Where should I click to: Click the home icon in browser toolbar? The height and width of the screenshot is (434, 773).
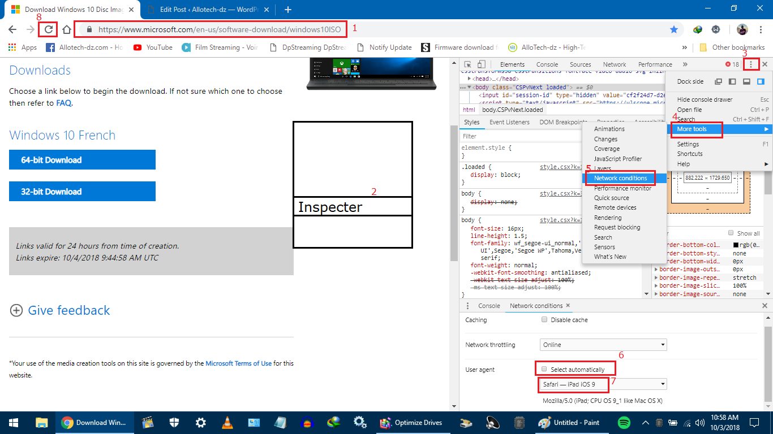[67, 29]
